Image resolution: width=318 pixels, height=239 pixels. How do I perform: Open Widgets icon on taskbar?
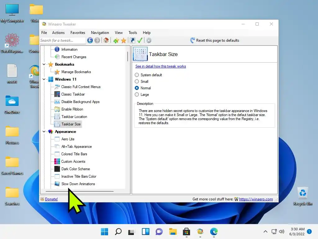click(146, 232)
